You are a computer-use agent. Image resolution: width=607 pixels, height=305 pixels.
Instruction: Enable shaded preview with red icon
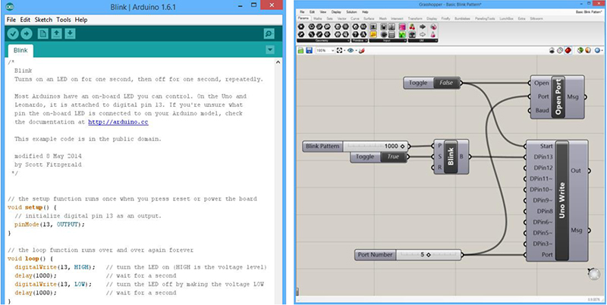click(x=568, y=50)
